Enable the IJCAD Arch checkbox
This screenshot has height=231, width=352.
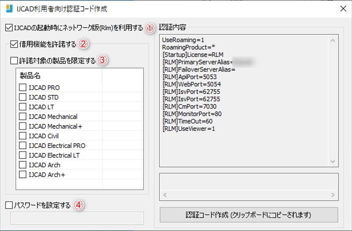coord(23,165)
